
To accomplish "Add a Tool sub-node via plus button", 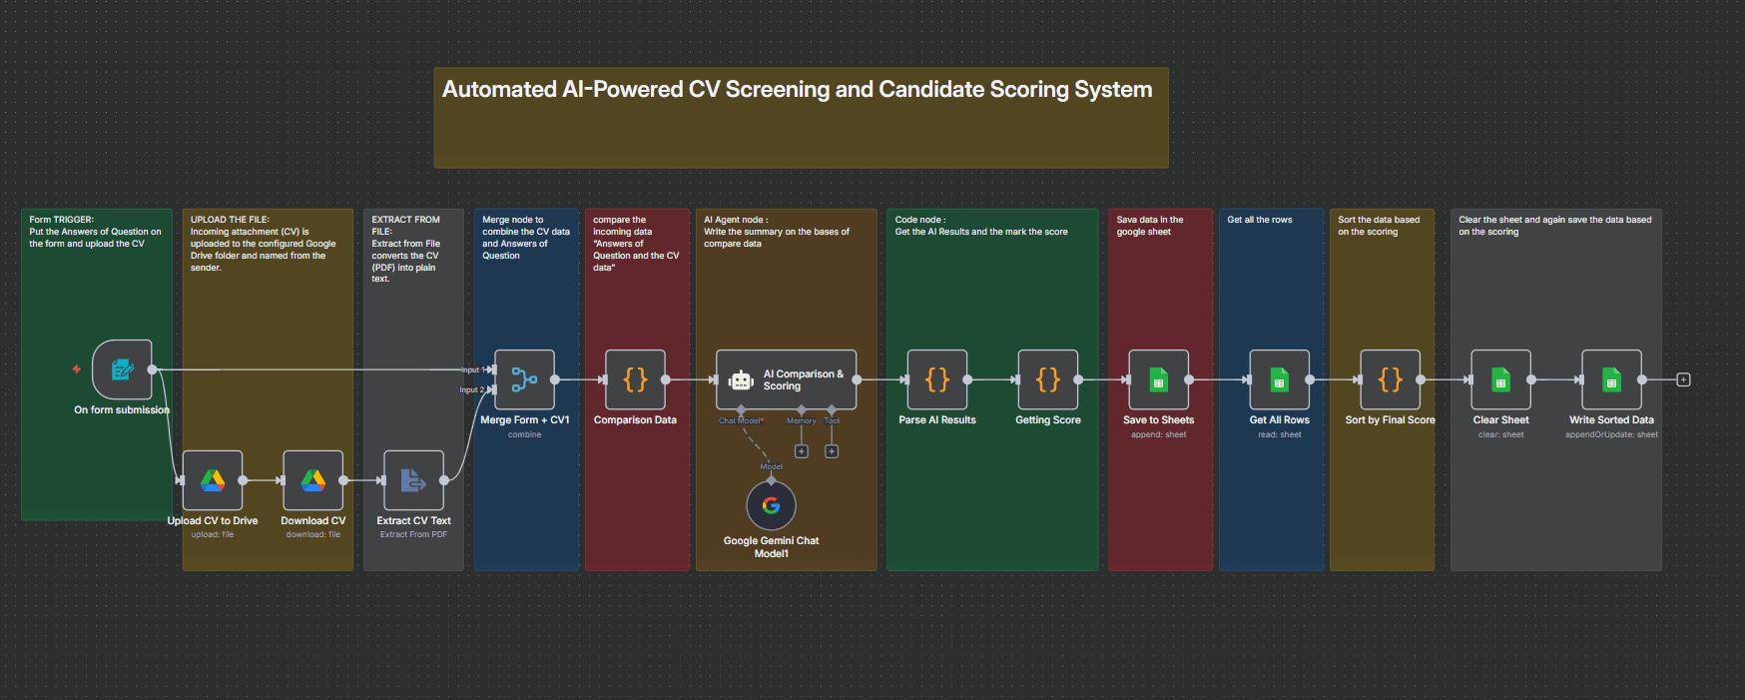I will tap(832, 451).
